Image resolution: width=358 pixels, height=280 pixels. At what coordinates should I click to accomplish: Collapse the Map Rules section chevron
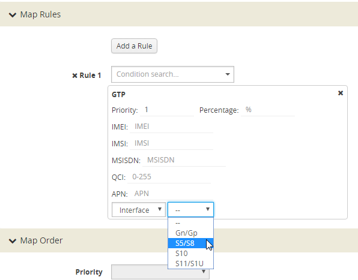pyautogui.click(x=13, y=15)
